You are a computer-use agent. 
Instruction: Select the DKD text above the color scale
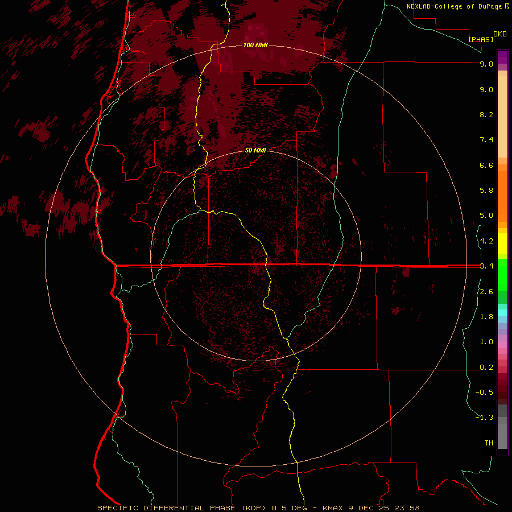point(500,34)
